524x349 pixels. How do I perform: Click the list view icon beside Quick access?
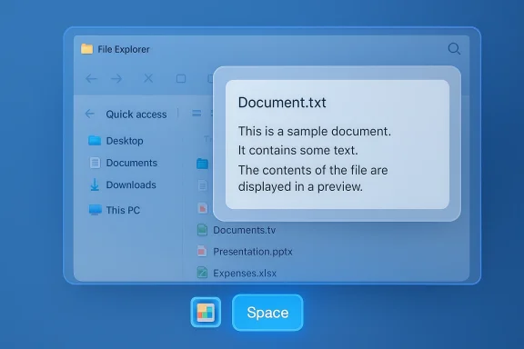[196, 114]
